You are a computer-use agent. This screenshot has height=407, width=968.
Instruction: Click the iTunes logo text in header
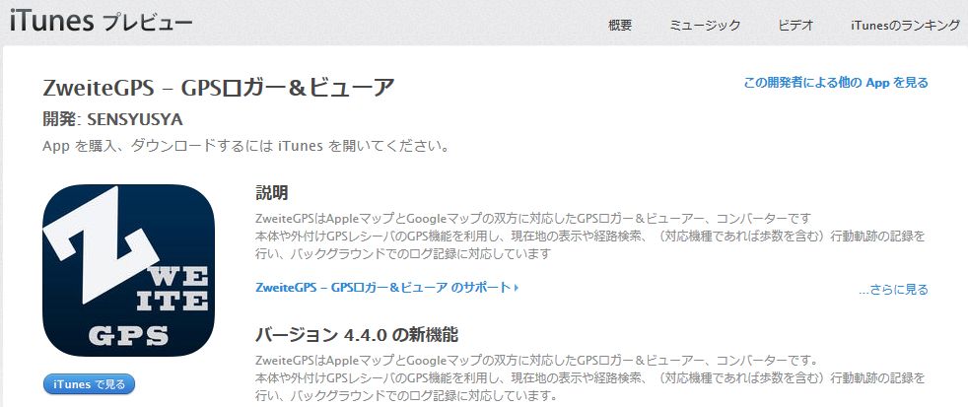click(51, 21)
